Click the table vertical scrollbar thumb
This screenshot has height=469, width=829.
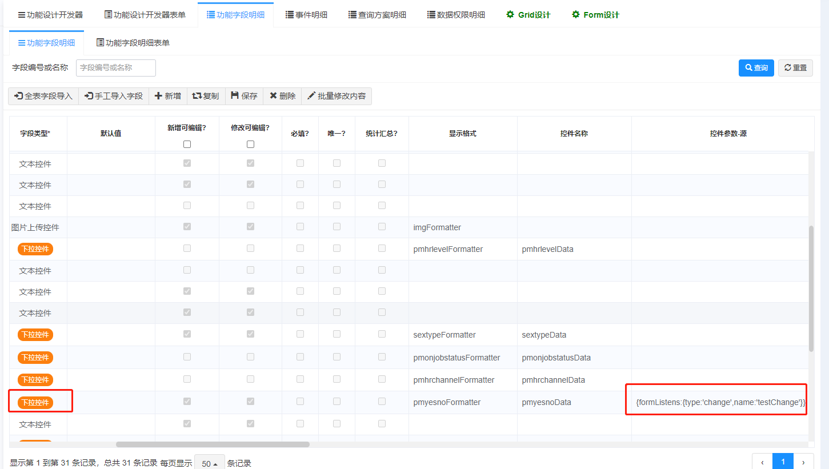tap(811, 288)
